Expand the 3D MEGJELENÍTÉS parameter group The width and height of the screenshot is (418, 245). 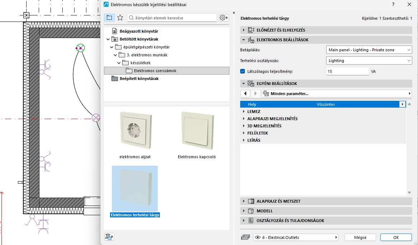click(x=244, y=126)
